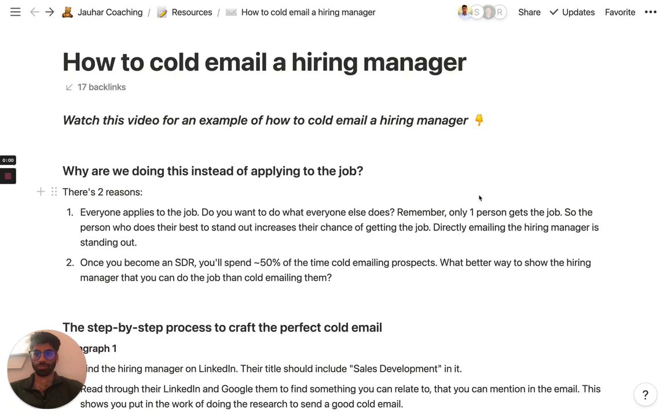Image resolution: width=667 pixels, height=417 pixels.
Task: Click the webcam video bubble
Action: coord(46,370)
